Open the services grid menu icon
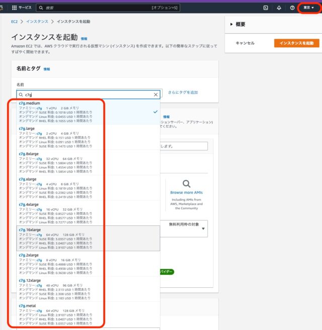The height and width of the screenshot is (330, 322). 14,8
